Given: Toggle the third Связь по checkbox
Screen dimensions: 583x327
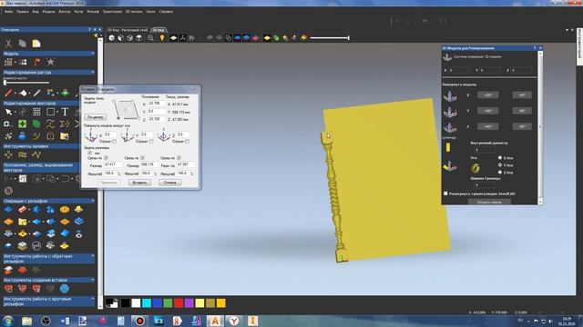Looking at the screenshot, I should pyautogui.click(x=179, y=158).
